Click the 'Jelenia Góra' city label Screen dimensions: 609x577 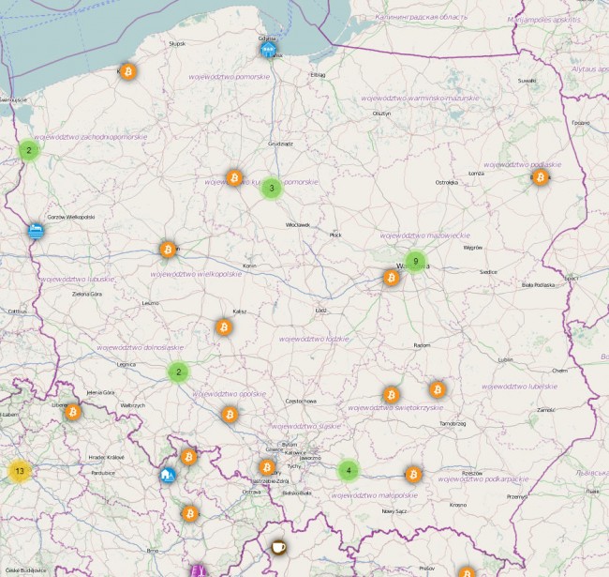(100, 393)
